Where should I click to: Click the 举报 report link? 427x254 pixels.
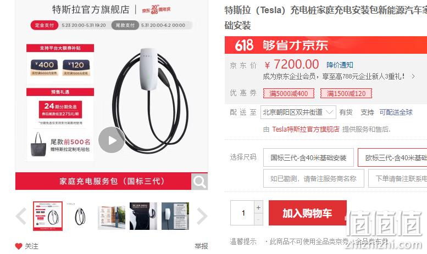coord(201,246)
